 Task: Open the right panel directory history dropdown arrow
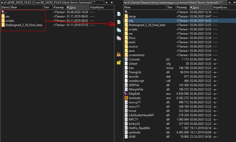234,3
